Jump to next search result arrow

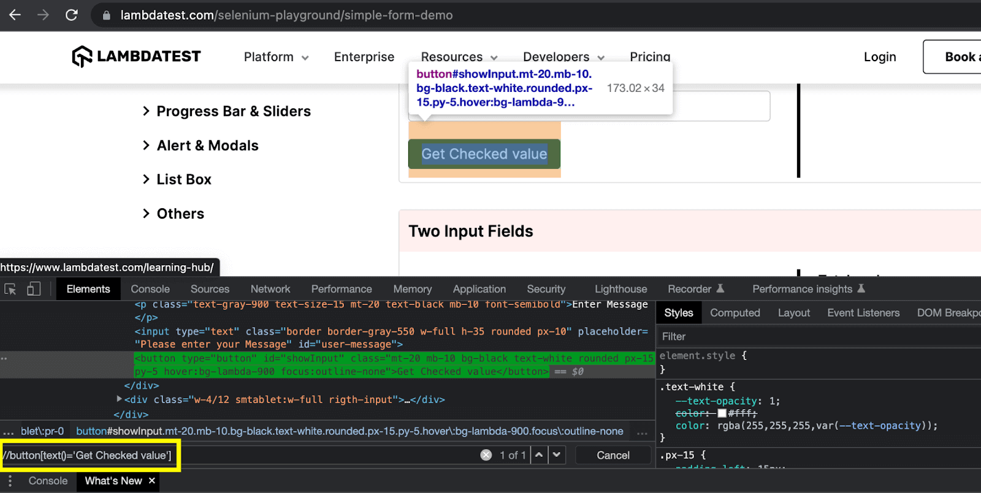[557, 455]
